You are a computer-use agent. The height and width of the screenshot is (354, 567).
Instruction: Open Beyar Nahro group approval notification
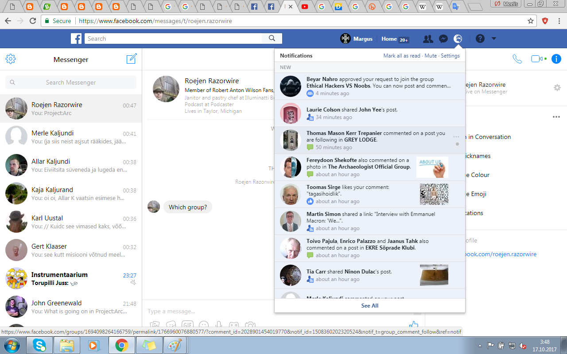tap(370, 86)
